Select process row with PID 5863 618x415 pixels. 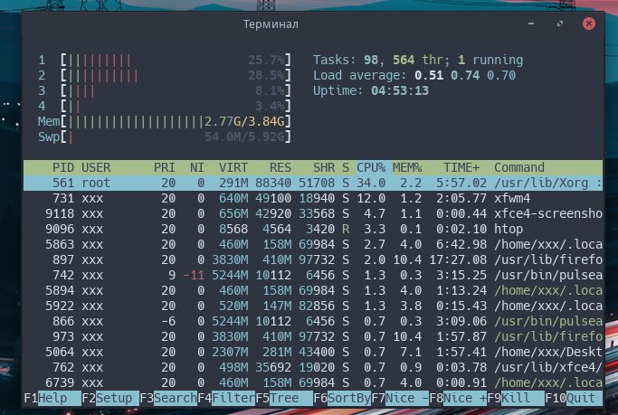[x=313, y=244]
